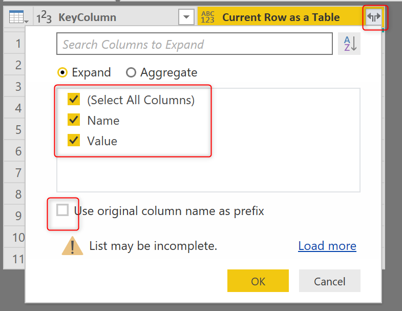This screenshot has width=402, height=311.
Task: Select the Expand radio option
Action: pos(63,72)
